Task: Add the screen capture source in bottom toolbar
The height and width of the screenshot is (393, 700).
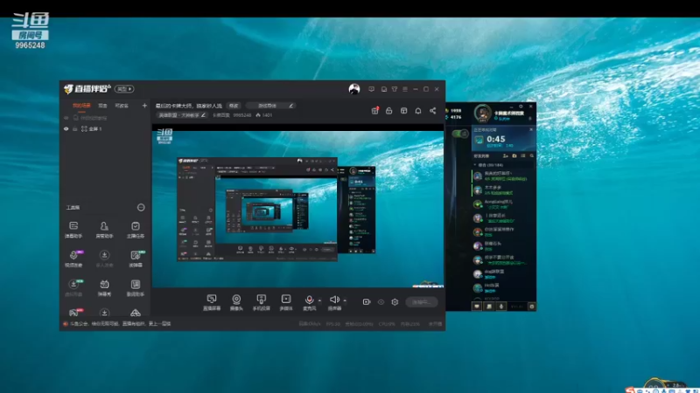Action: 212,302
